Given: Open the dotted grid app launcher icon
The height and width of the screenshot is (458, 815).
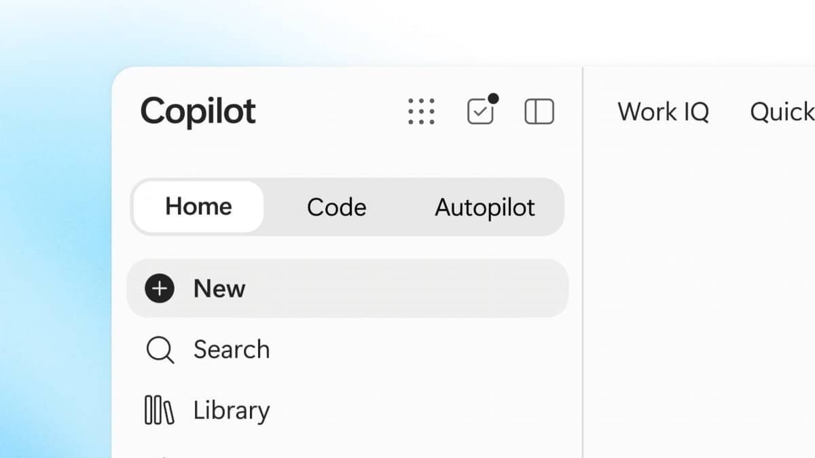Looking at the screenshot, I should [421, 111].
